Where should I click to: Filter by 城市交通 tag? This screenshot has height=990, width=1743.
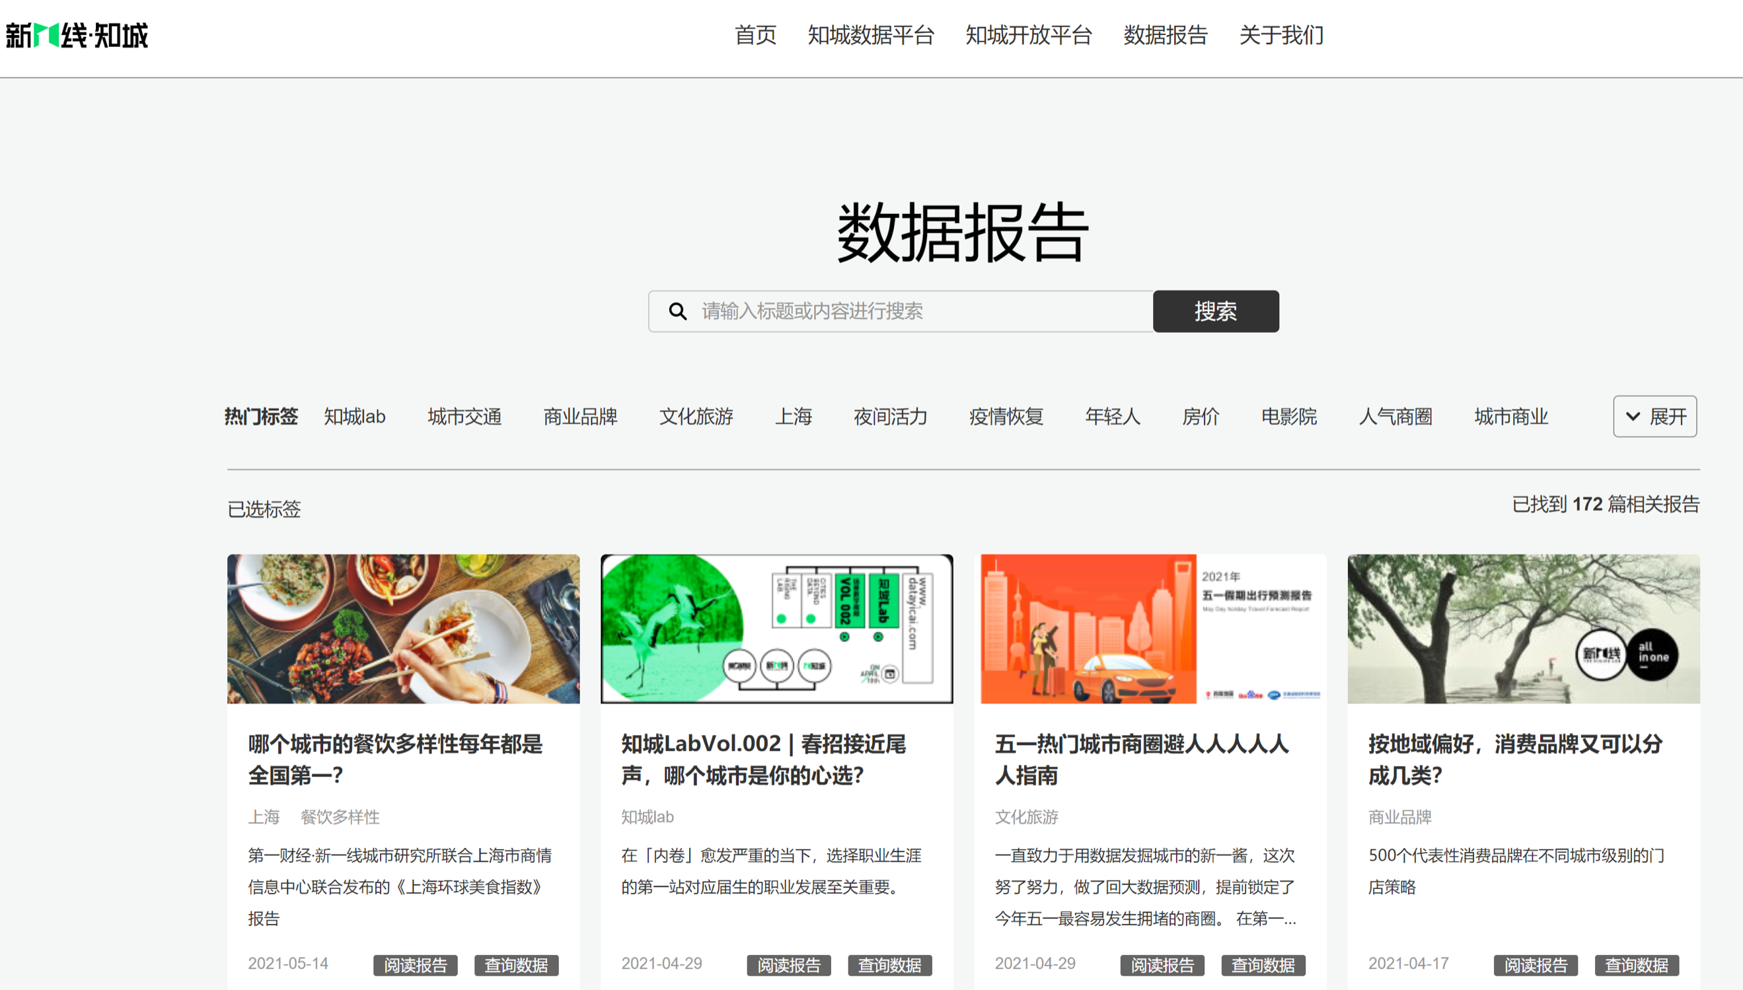click(x=464, y=416)
